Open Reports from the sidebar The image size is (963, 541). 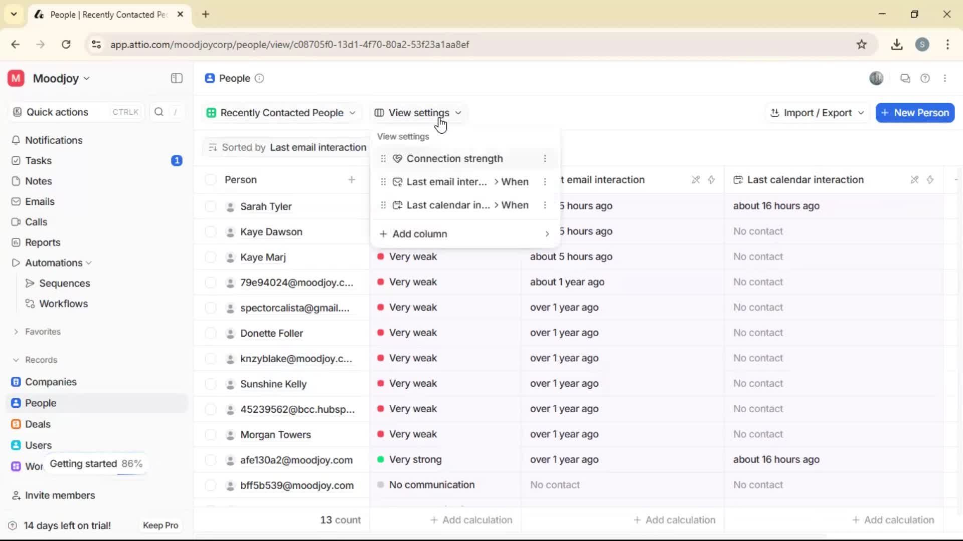(42, 242)
